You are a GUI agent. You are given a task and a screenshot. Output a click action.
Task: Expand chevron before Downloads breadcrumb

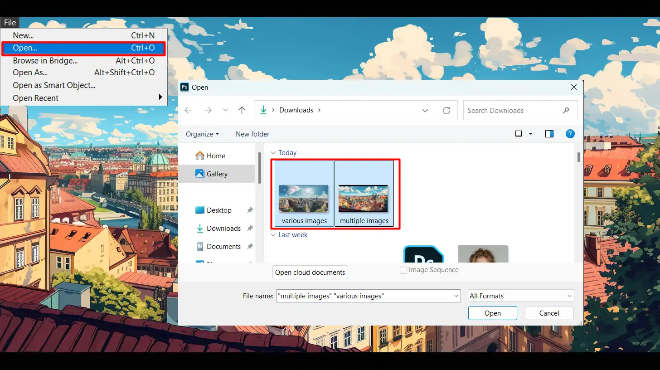pyautogui.click(x=273, y=110)
